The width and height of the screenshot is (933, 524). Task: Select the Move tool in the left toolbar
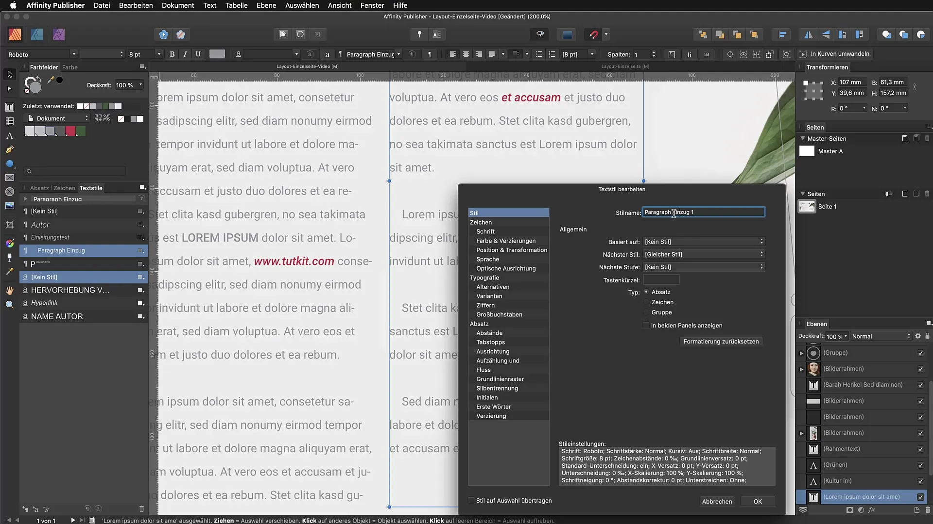[10, 74]
